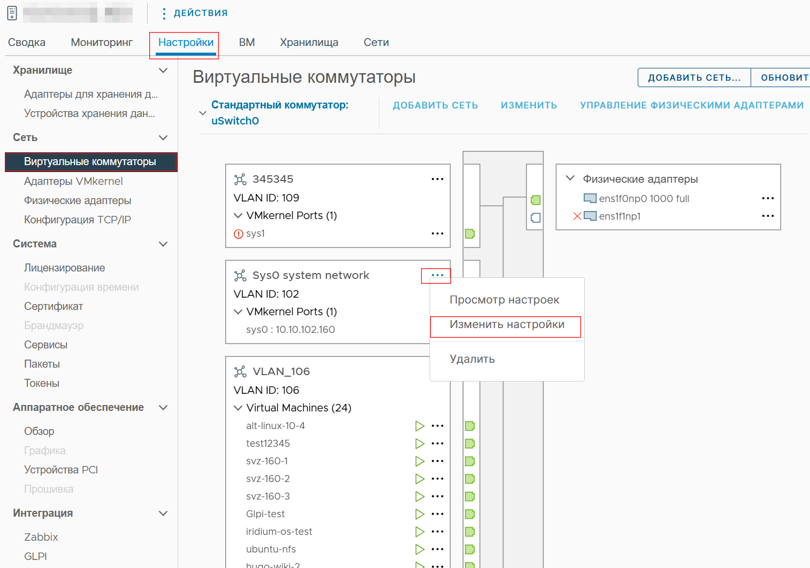
Task: Click the play icon next to alt-linux-10-4
Action: click(x=420, y=426)
